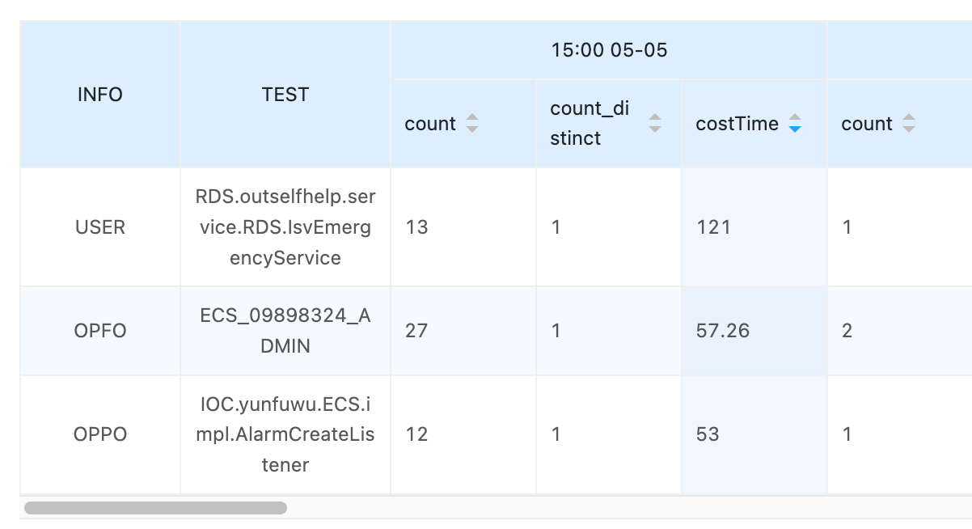The image size is (972, 529).
Task: Click the horizontal scrollbar thumb
Action: [x=155, y=508]
